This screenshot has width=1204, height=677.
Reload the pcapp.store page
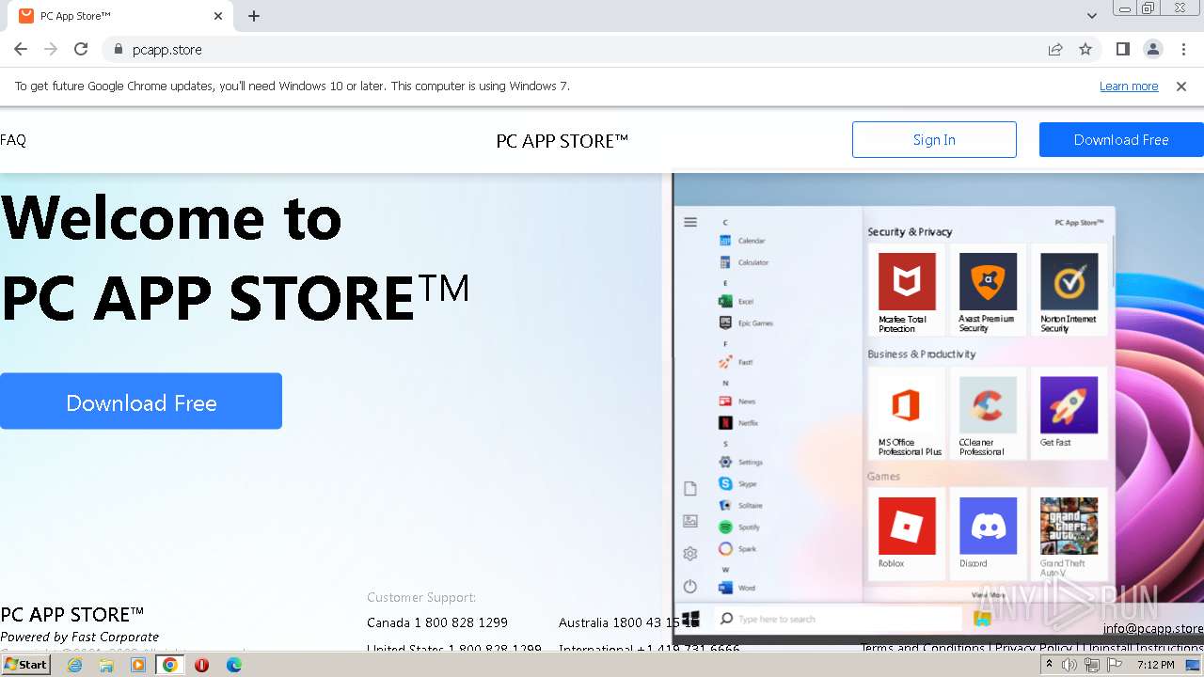pyautogui.click(x=81, y=49)
